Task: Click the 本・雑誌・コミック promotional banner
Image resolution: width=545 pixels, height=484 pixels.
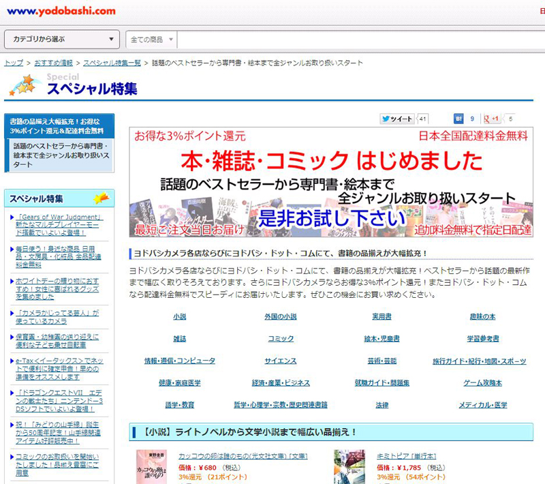Action: point(331,181)
